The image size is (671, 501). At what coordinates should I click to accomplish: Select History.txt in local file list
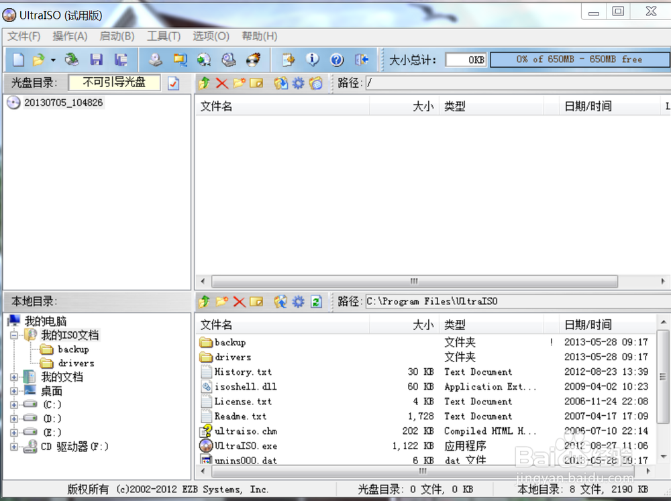point(243,372)
